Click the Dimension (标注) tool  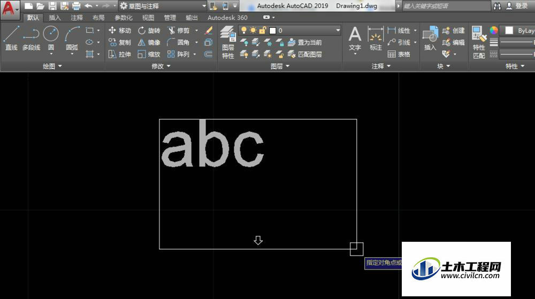coord(376,39)
